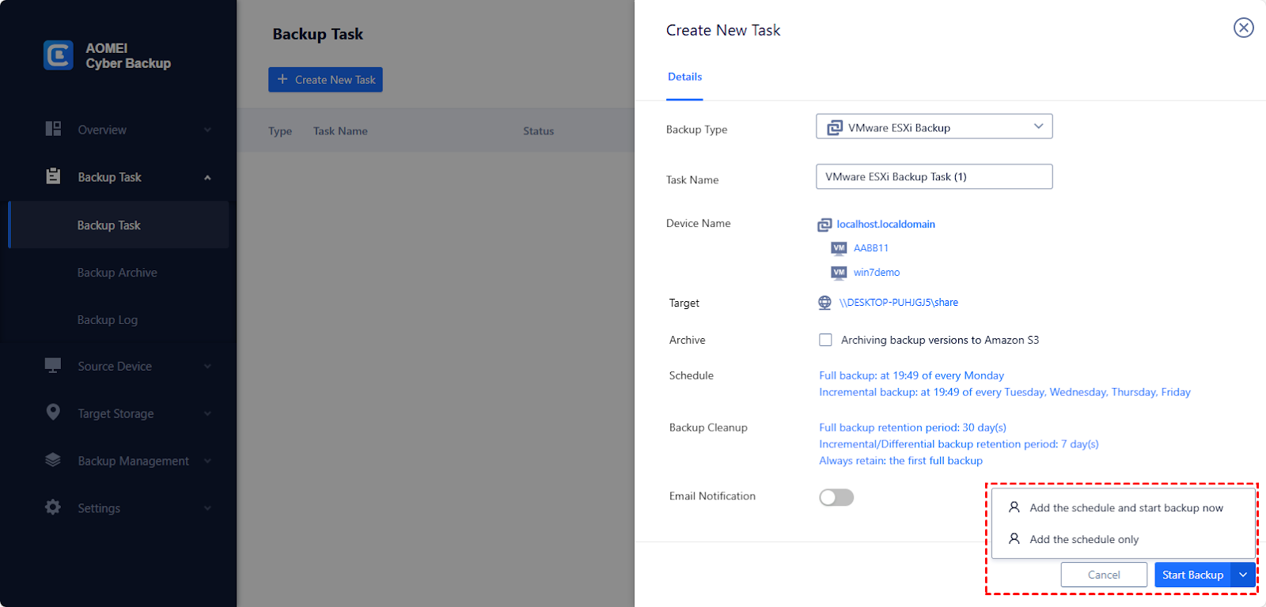Click the Source Device monitor icon
Screen dimensions: 1266x607
point(53,365)
